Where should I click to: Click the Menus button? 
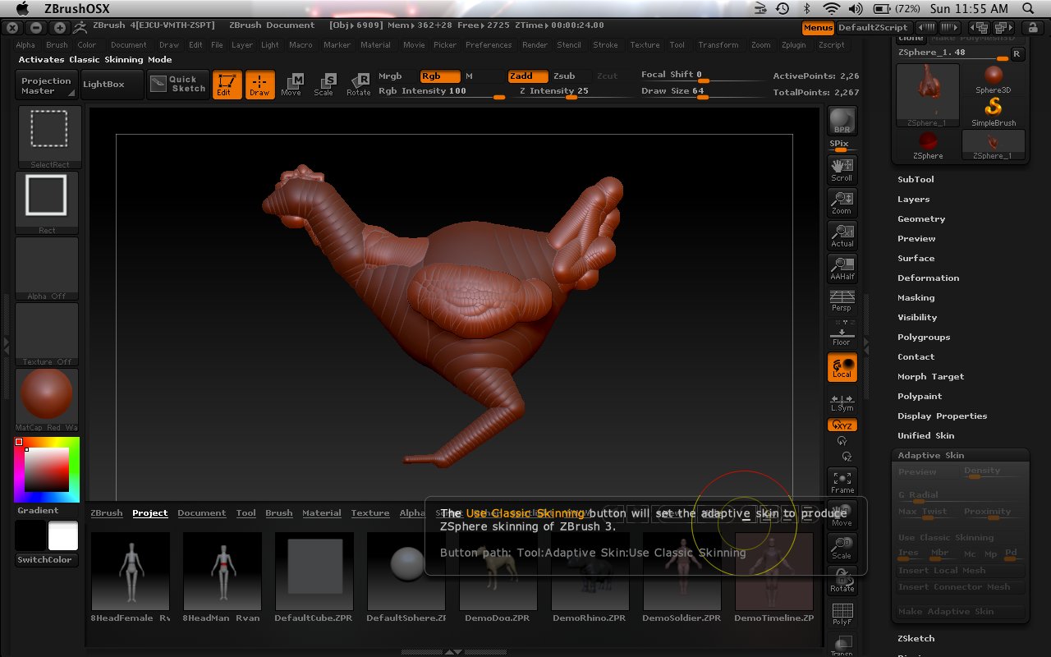tap(818, 27)
